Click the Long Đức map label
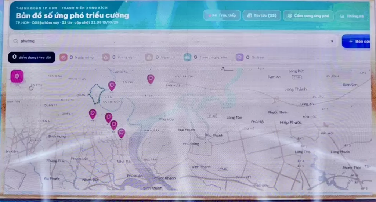Screen dimensions: 376x202 coord(296,71)
